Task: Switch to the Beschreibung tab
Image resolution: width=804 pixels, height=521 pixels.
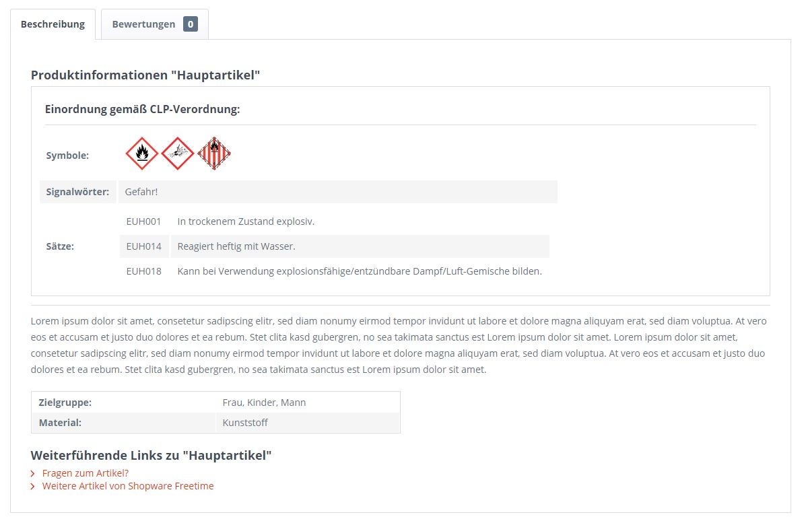Action: point(53,24)
